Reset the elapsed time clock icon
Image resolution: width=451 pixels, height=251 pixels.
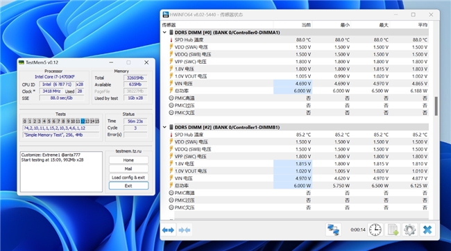coord(375,230)
